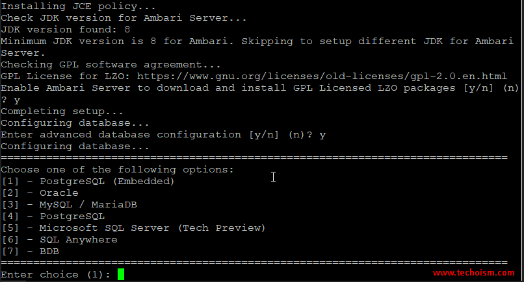Click 'Check JDK version for Ambari Server' line
The width and height of the screenshot is (524, 282).
[124, 18]
